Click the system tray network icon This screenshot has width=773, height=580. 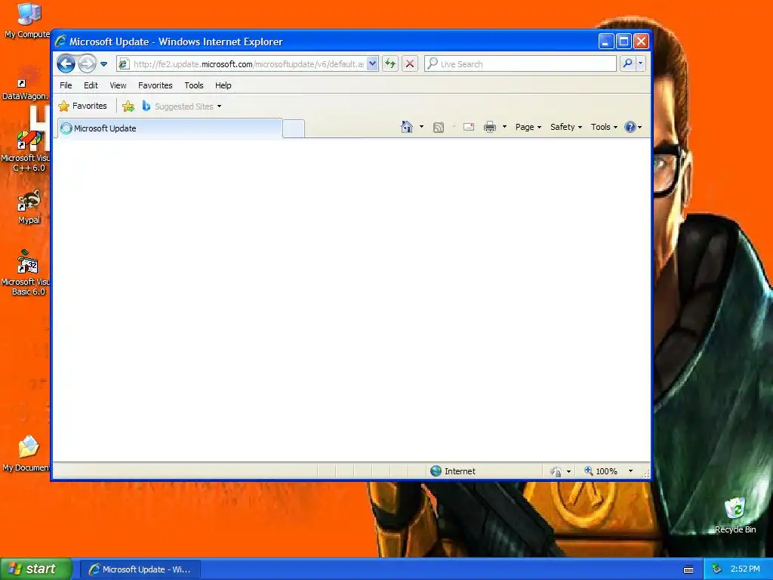click(x=717, y=569)
